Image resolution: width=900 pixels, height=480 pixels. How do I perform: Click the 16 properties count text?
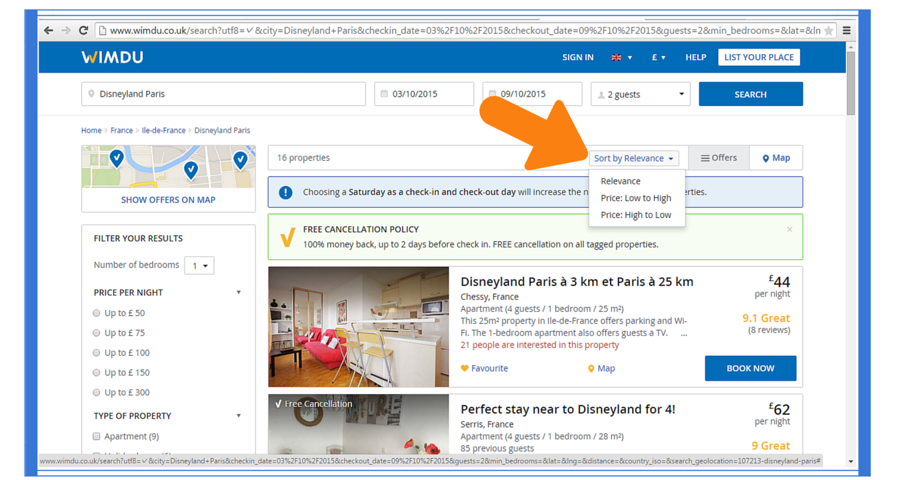[303, 158]
